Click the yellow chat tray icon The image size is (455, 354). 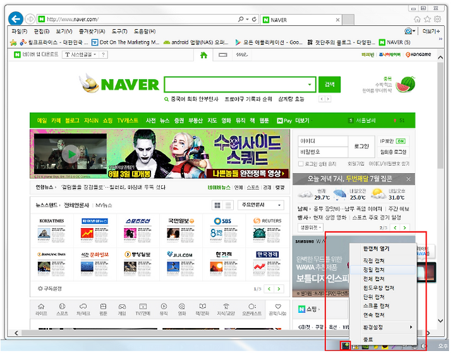[x=385, y=347]
